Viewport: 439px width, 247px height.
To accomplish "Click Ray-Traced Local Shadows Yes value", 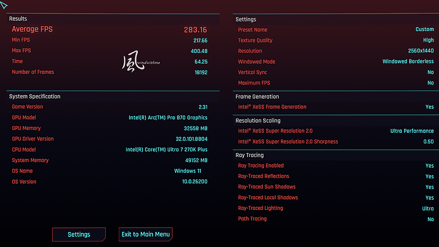I will click(429, 197).
